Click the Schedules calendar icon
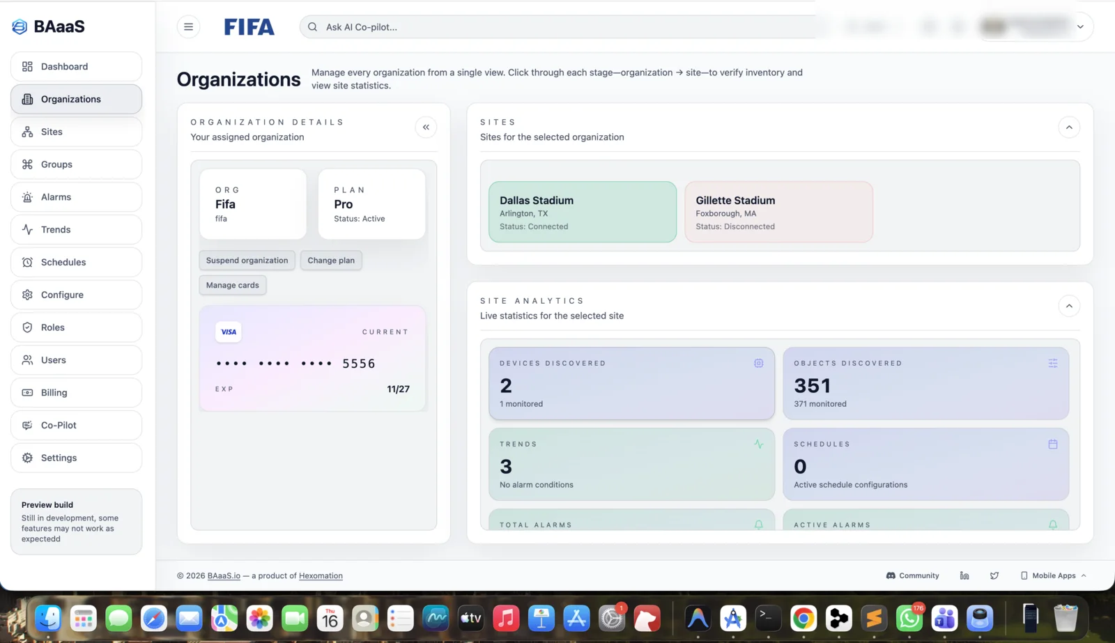 click(1052, 444)
